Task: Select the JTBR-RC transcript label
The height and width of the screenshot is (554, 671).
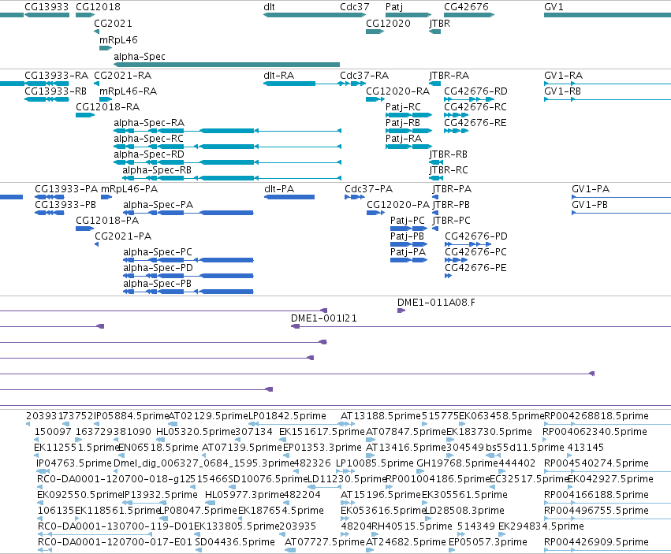Action: tap(449, 170)
